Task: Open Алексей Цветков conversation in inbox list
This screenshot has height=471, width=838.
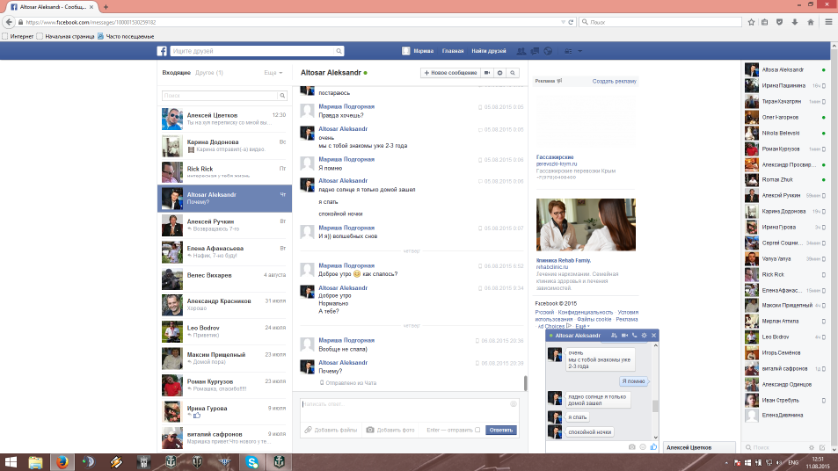Action: pos(224,119)
